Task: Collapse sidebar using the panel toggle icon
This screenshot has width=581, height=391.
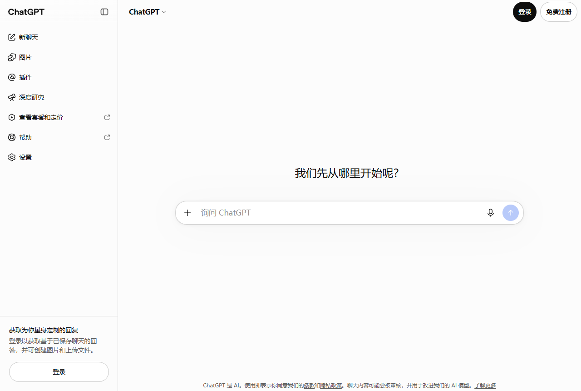Action: pyautogui.click(x=104, y=12)
